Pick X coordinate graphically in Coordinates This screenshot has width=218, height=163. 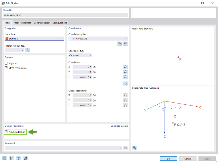pos(125,67)
